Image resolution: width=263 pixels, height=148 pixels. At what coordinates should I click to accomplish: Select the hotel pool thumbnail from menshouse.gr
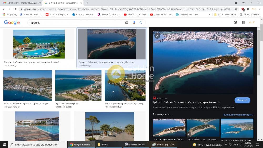39,44
